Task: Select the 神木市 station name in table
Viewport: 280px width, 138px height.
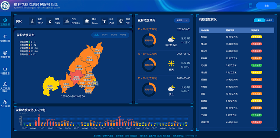Action: (204, 51)
